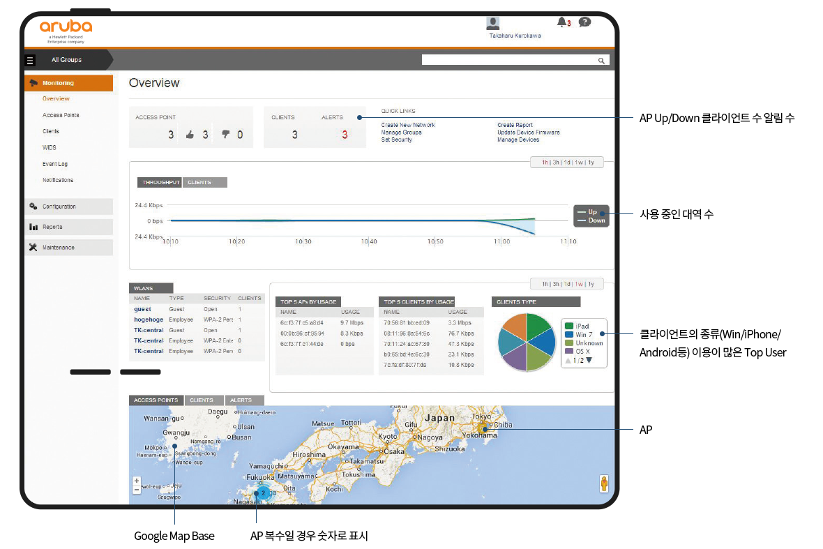Click the Create New Network link
823x549 pixels.
coord(408,125)
